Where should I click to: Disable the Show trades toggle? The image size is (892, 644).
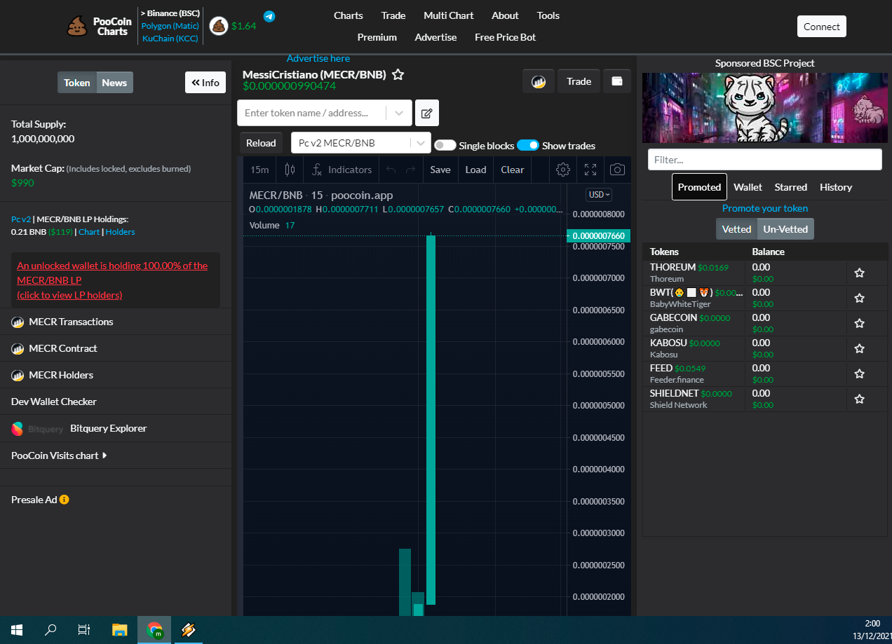[x=528, y=145]
